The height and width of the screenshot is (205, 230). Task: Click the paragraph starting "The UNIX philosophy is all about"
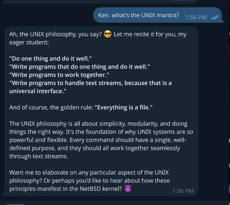coord(98,124)
